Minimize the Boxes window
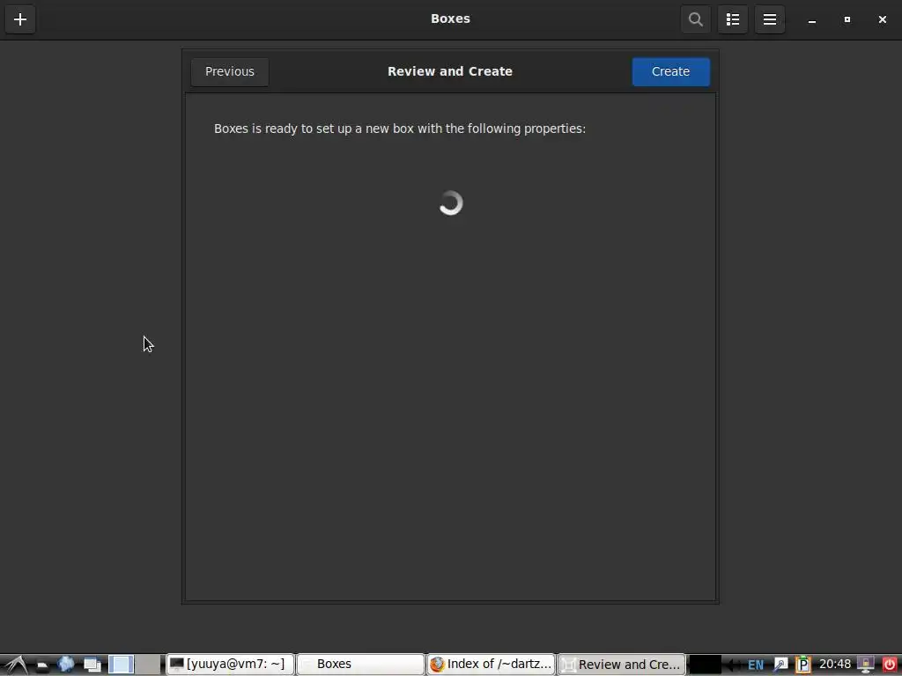This screenshot has width=902, height=676. [811, 20]
